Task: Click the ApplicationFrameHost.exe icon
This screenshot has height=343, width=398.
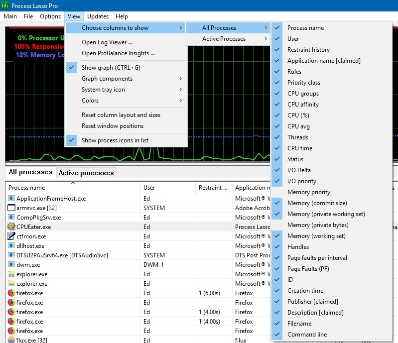Action: pos(11,198)
